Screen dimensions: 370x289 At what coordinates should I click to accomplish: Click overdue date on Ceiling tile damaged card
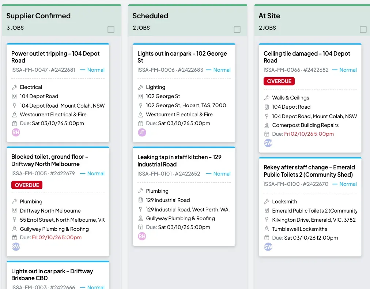(309, 134)
